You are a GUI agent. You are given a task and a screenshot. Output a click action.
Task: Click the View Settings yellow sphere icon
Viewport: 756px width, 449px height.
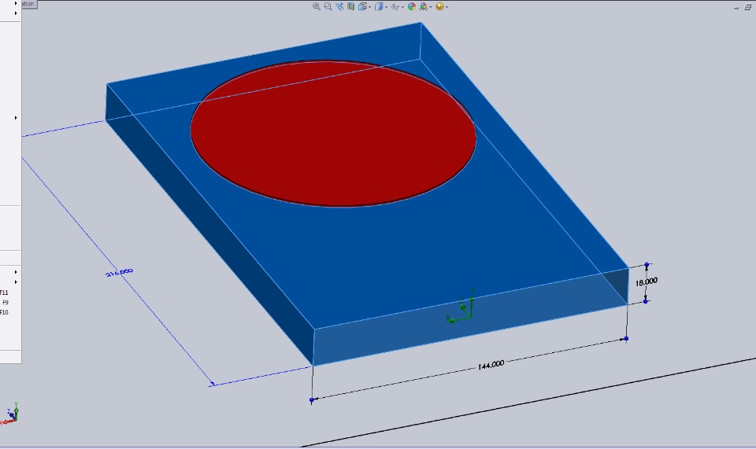click(439, 6)
